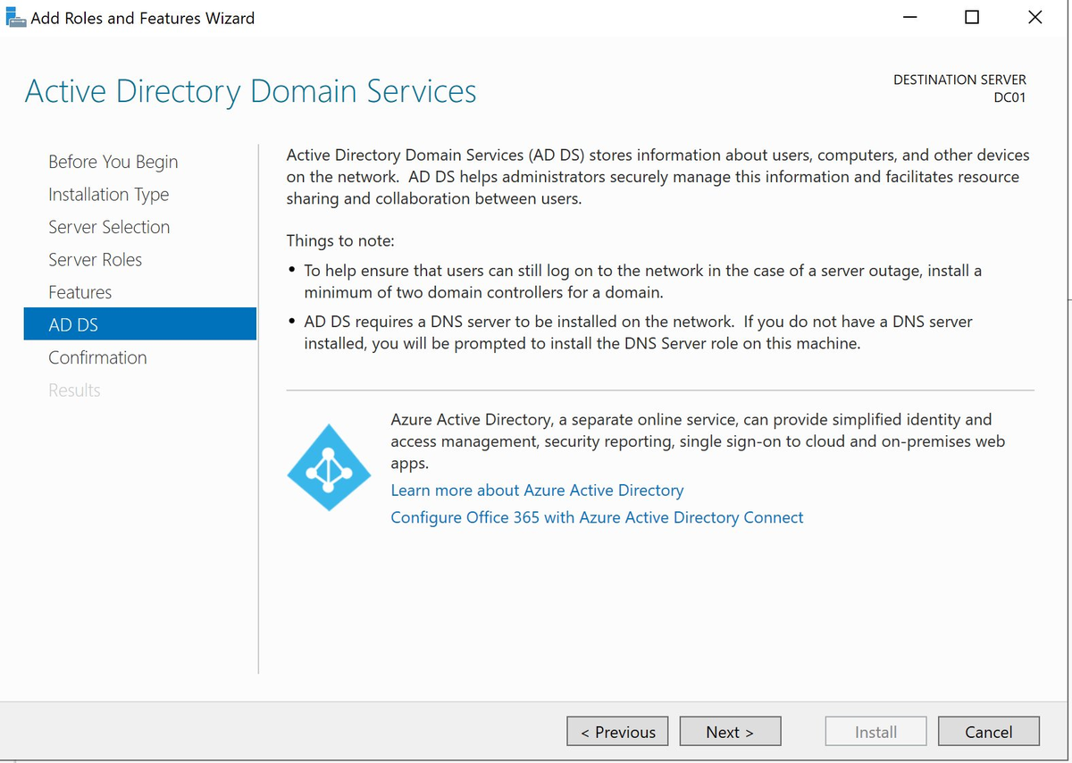Open Learn more about Azure Active Directory
Viewport: 1072px width, 763px height.
click(x=537, y=490)
